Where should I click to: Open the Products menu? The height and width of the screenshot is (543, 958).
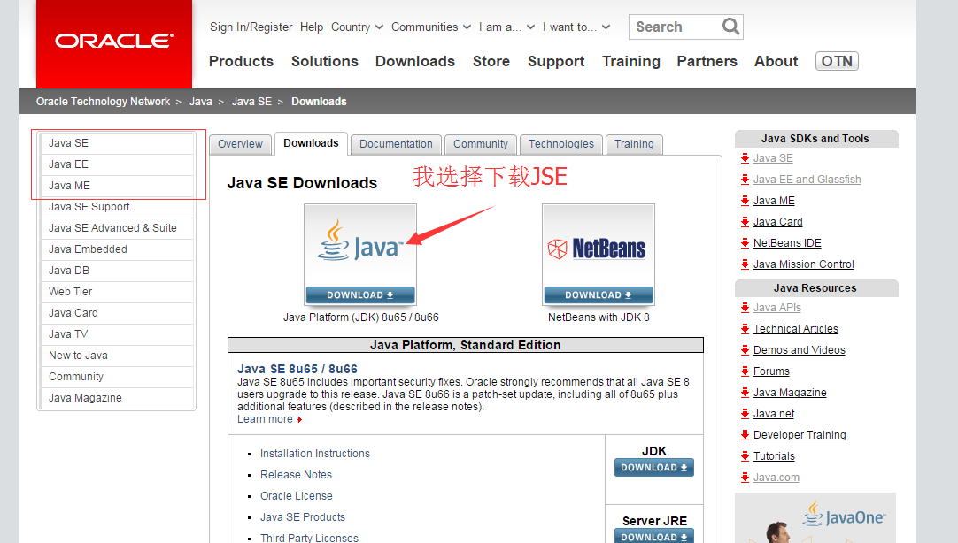coord(241,61)
